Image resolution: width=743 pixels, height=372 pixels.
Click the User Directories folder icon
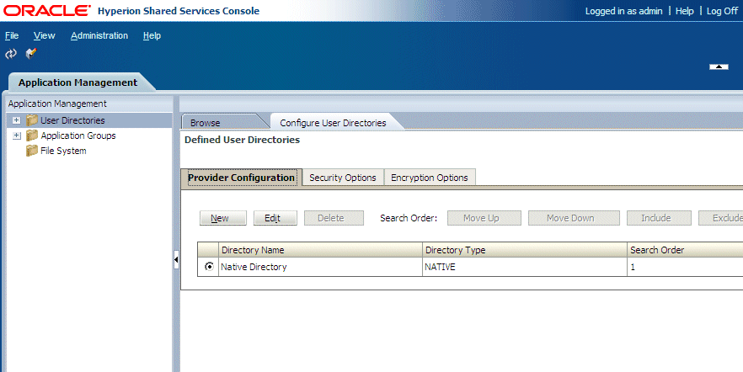(x=32, y=120)
